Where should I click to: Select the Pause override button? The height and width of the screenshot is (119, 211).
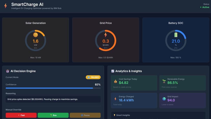[85, 115]
